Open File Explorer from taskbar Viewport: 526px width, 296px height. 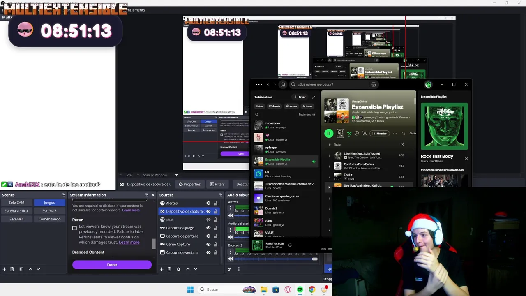263,289
